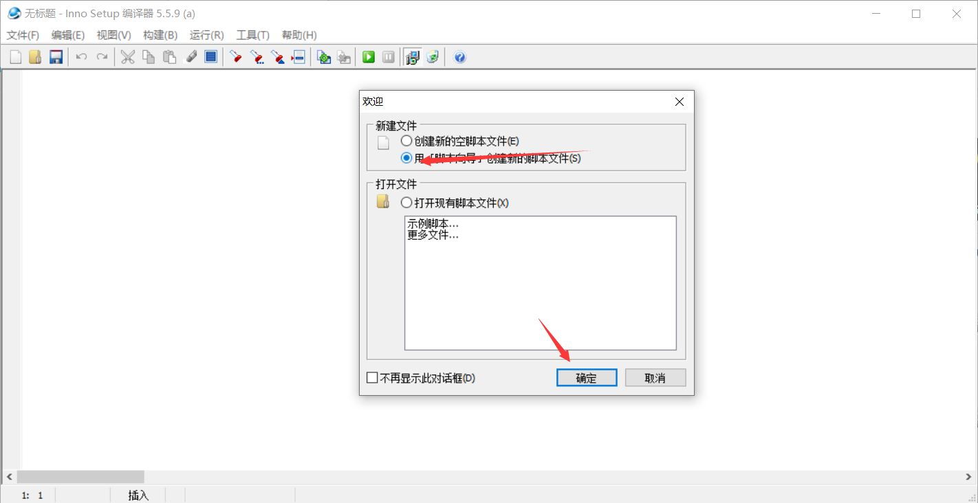Click the left arrow of the horizontal scrollbar
978x503 pixels.
pyautogui.click(x=9, y=477)
